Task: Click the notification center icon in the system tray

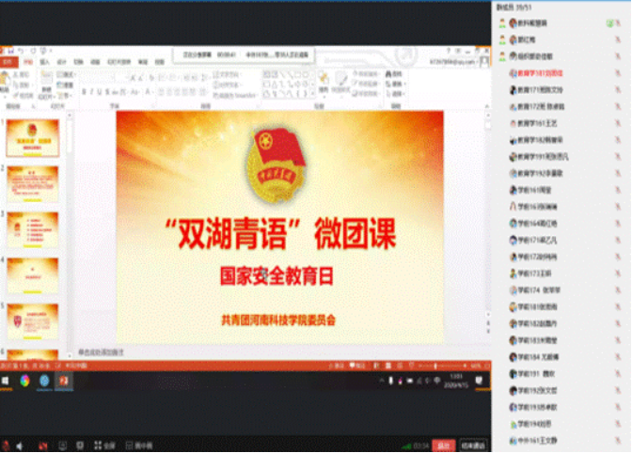Action: 479,381
